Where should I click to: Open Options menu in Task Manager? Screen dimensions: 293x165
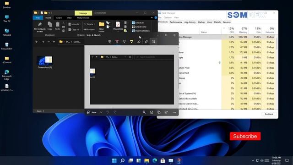point(168,17)
